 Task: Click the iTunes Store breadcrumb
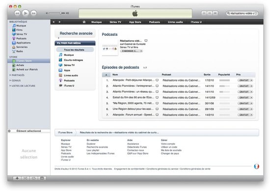click(65, 133)
